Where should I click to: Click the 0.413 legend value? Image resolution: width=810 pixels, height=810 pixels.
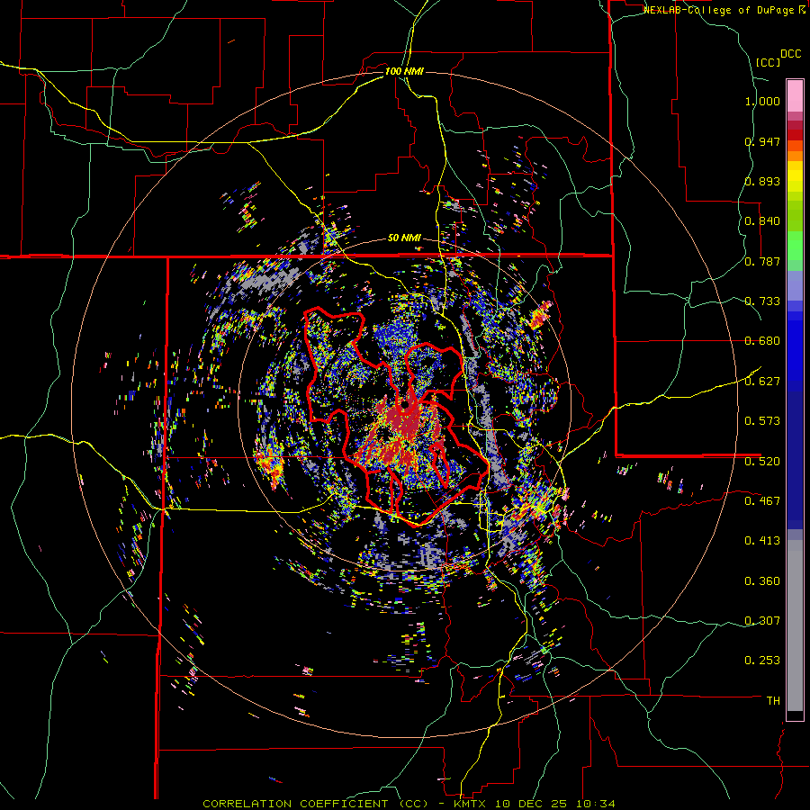[x=762, y=541]
